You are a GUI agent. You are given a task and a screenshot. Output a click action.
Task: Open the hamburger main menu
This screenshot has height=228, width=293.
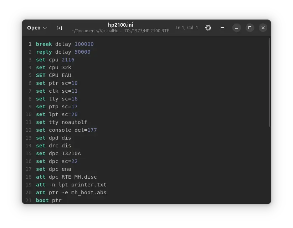pos(222,28)
